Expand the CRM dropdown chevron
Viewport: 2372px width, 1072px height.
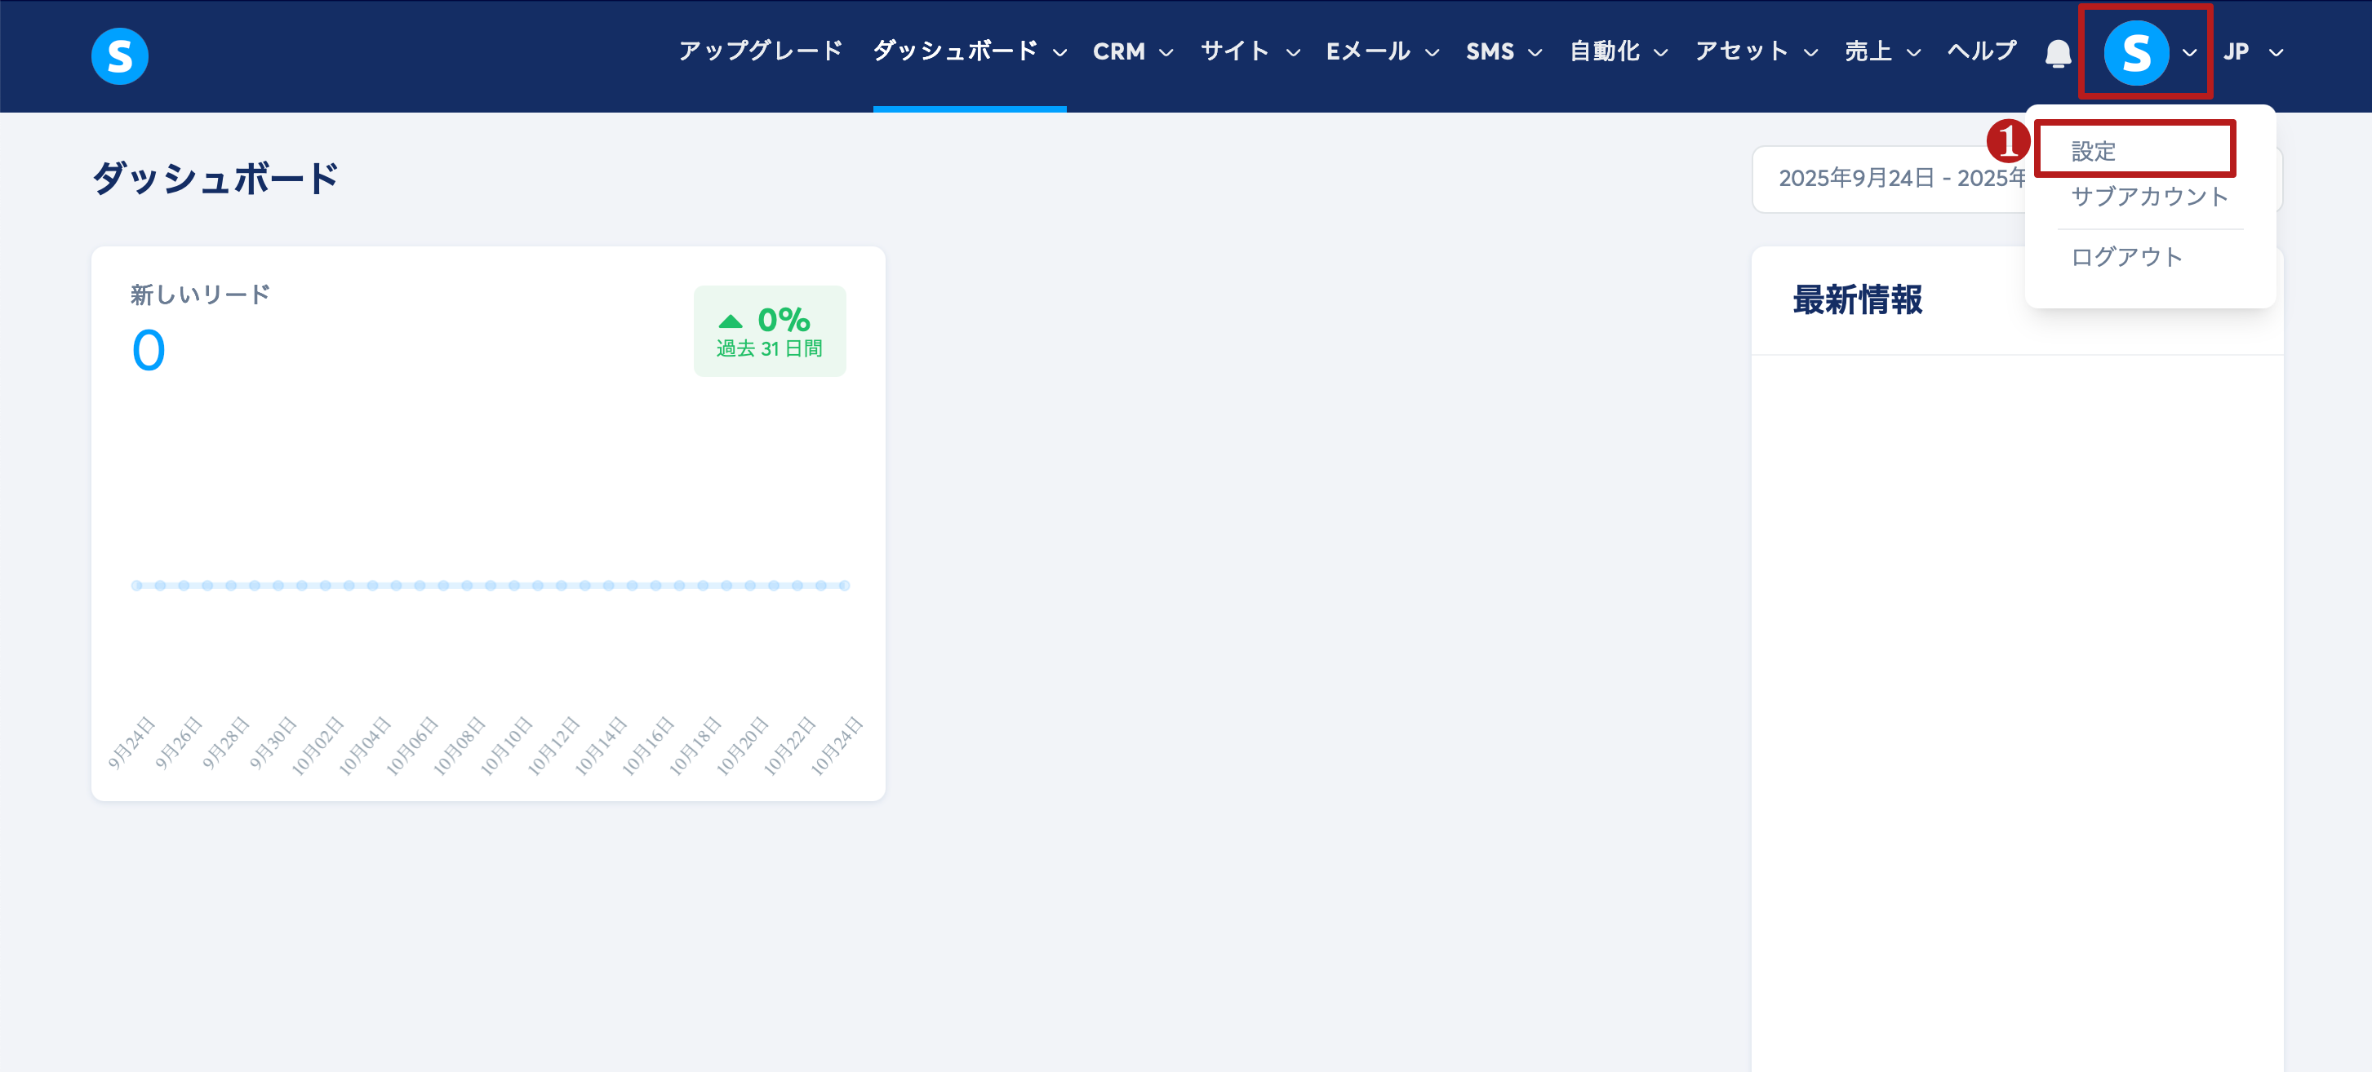tap(1166, 53)
